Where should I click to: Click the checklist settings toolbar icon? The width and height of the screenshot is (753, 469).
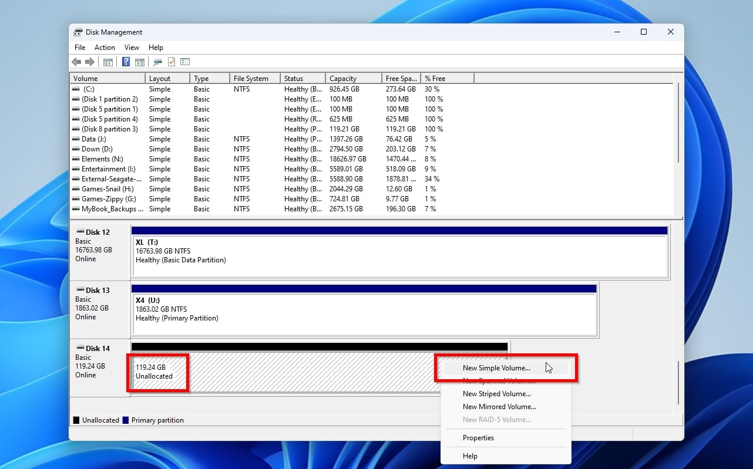pyautogui.click(x=185, y=62)
